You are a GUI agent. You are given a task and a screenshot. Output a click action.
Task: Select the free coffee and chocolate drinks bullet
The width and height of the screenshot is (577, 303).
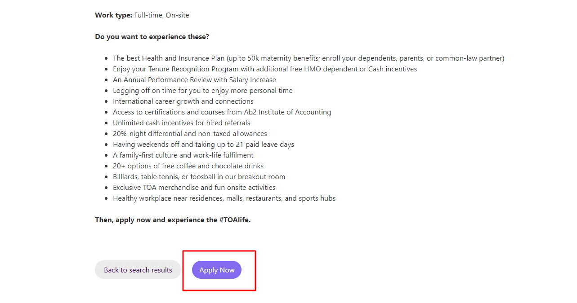(x=188, y=166)
